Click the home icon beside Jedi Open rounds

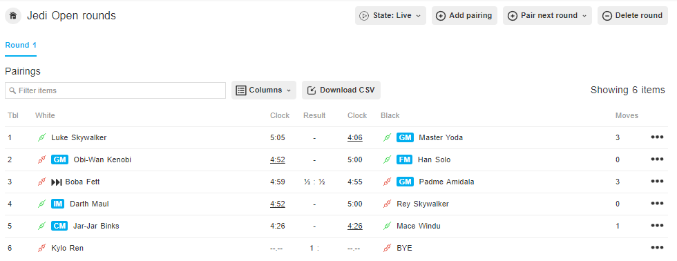pos(13,16)
